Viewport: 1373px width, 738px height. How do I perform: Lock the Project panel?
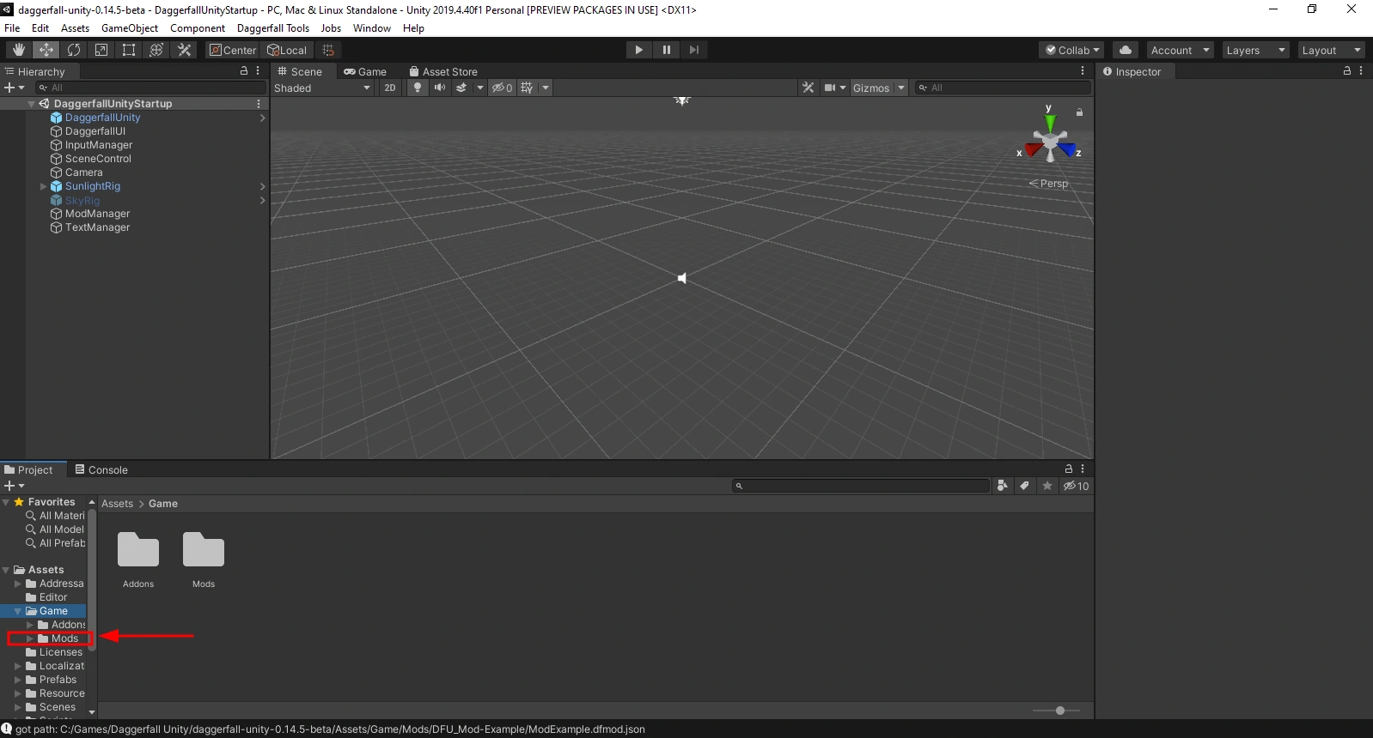[x=1069, y=469]
